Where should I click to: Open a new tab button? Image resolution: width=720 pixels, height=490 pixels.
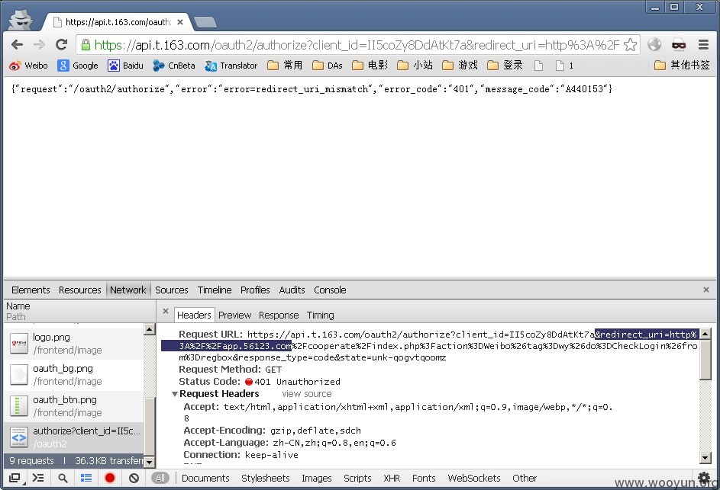pos(205,22)
